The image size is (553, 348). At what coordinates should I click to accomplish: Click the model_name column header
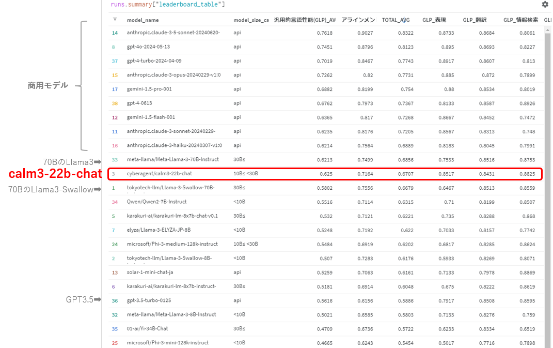(143, 20)
